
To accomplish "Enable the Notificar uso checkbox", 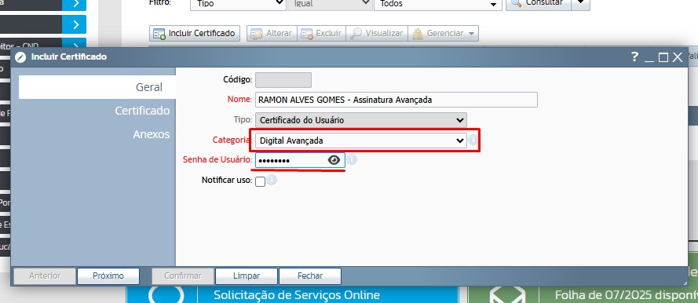I will (x=261, y=181).
